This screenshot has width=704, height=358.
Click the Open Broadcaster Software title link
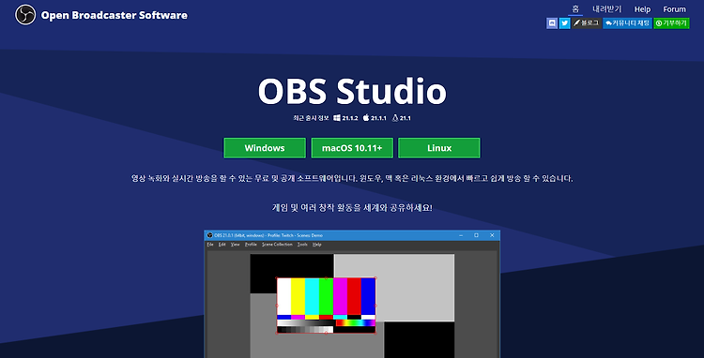(x=114, y=15)
